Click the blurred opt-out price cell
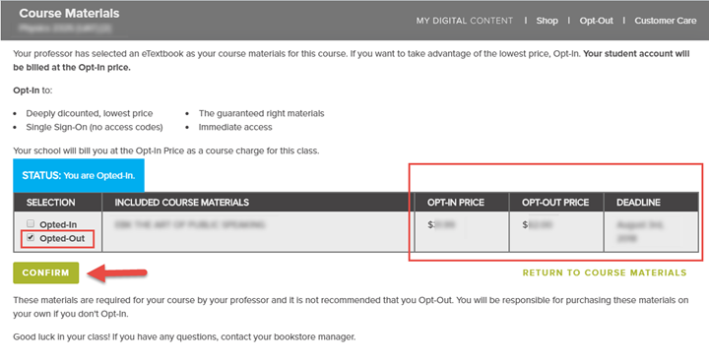 click(556, 231)
